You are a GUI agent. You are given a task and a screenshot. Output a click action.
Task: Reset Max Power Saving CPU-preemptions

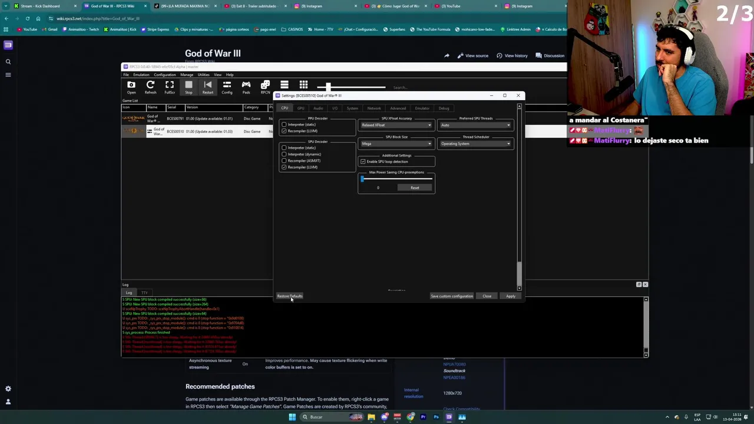[x=415, y=188]
